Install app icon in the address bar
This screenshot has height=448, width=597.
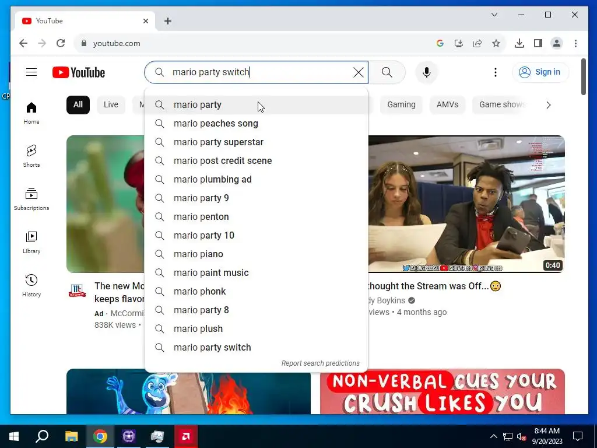pyautogui.click(x=459, y=43)
